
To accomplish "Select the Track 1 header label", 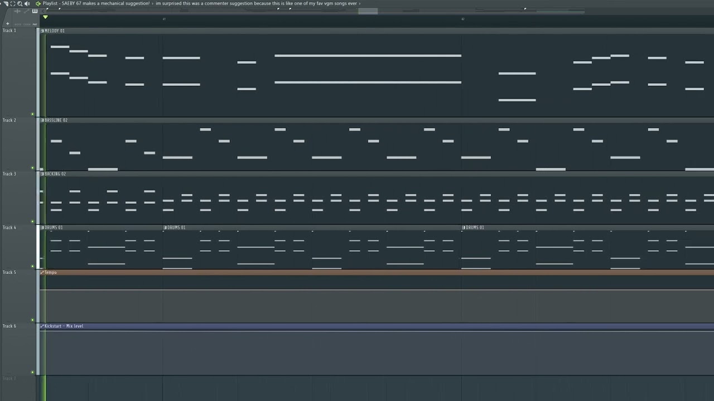I will [9, 31].
